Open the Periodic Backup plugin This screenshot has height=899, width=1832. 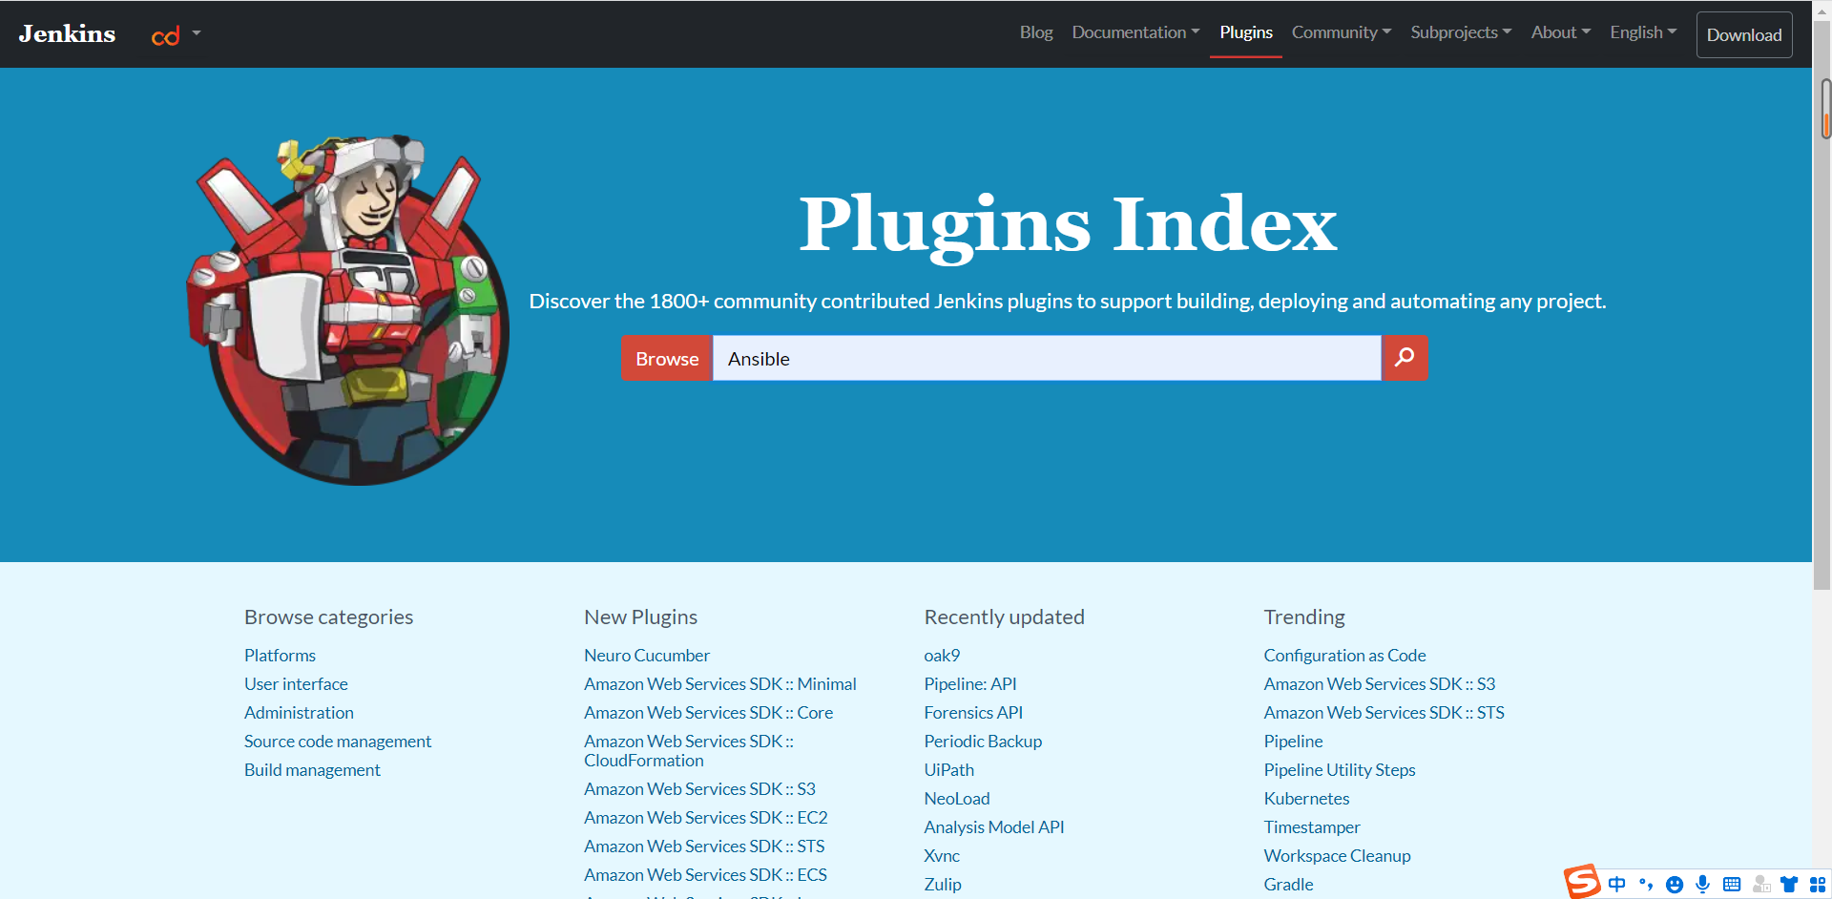[983, 742]
